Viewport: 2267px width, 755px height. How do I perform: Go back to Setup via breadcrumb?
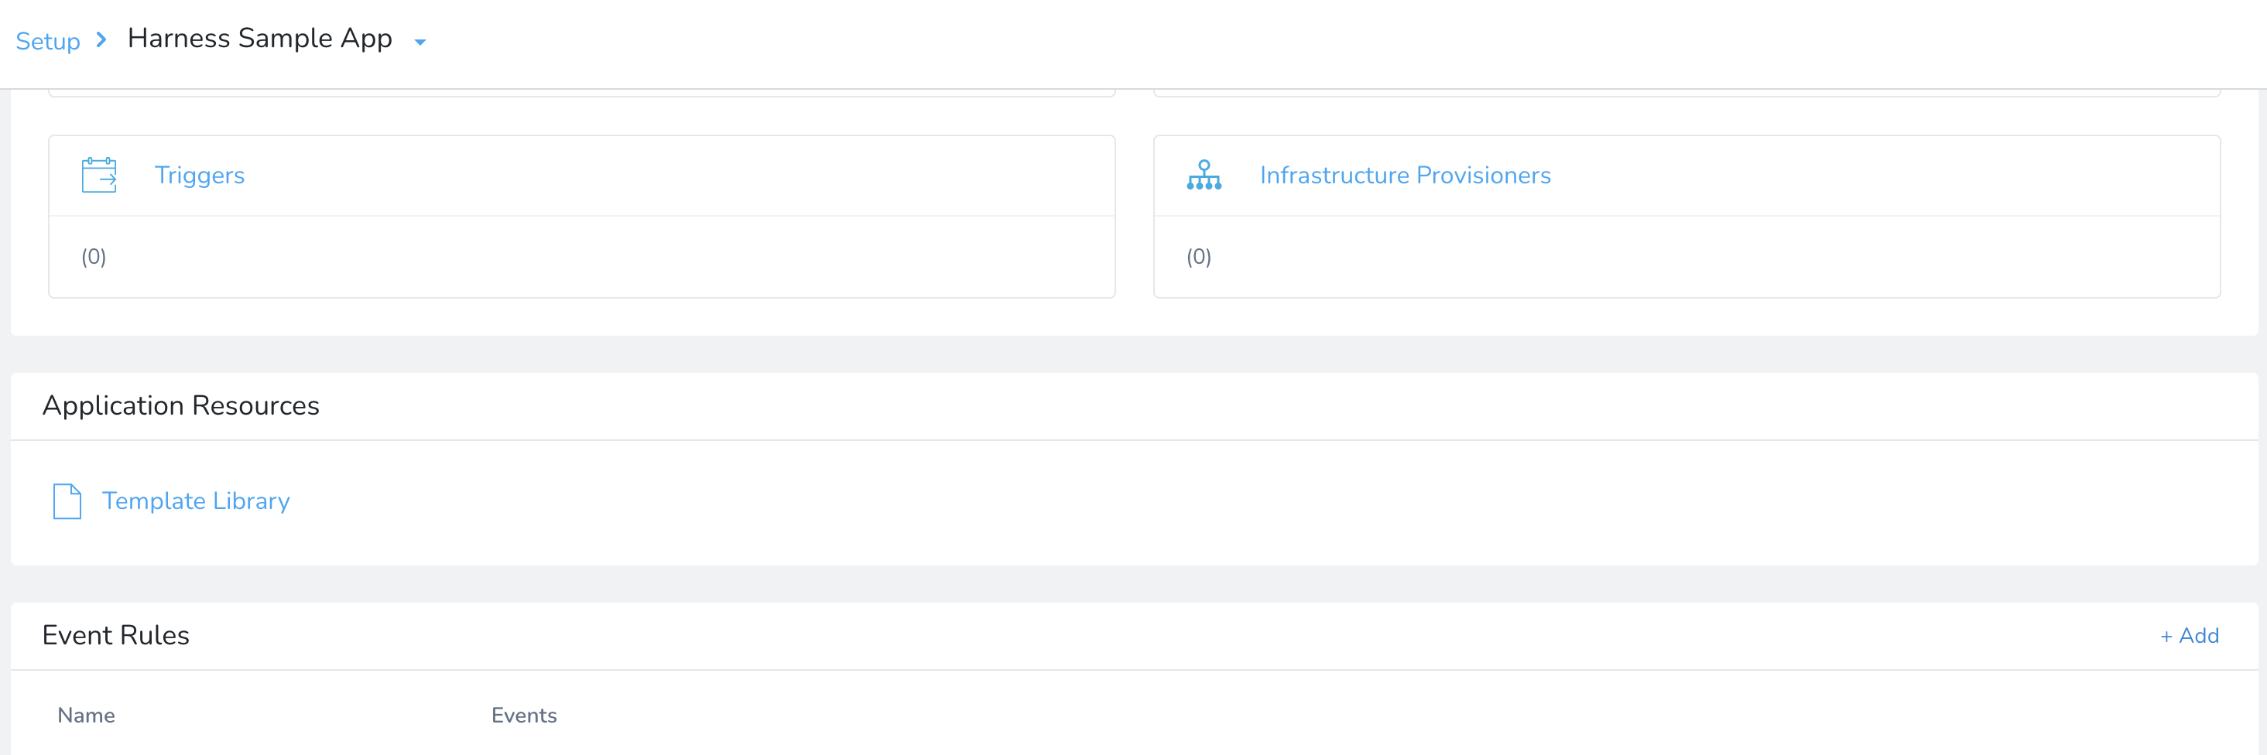47,40
